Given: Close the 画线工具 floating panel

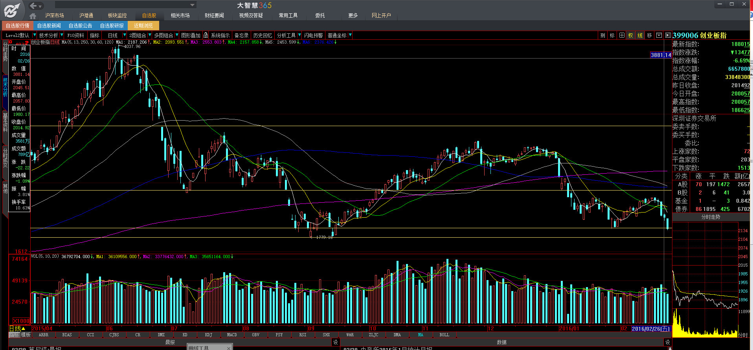Looking at the screenshot, I should point(229,348).
